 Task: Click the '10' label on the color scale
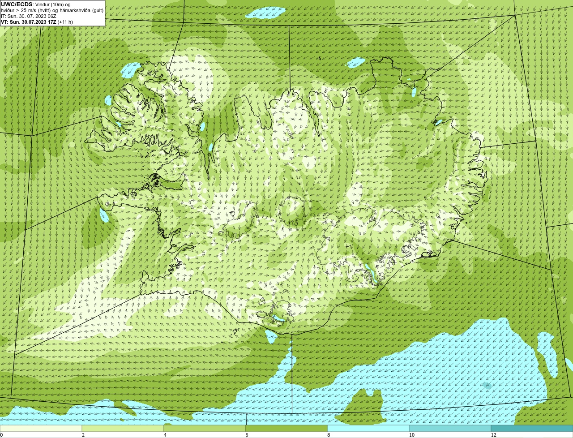(x=411, y=435)
